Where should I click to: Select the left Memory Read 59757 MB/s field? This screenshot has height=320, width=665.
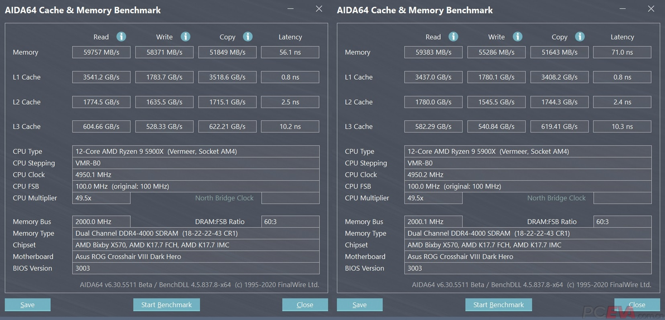101,52
